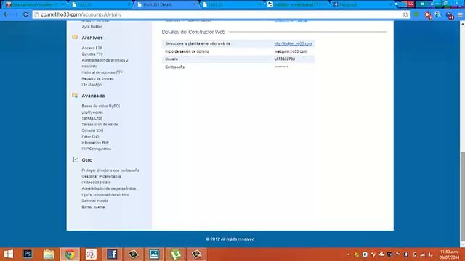Open Gestionar IP denegadas

point(101,176)
